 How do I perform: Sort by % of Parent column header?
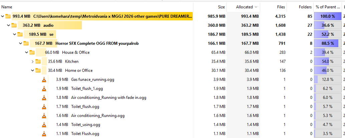click(328, 7)
